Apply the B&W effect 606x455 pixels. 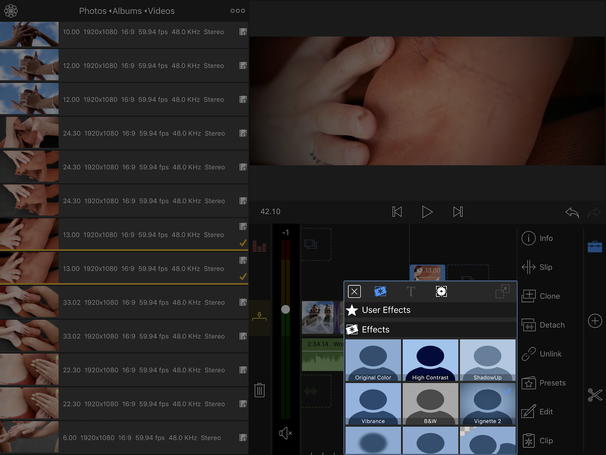[x=430, y=404]
